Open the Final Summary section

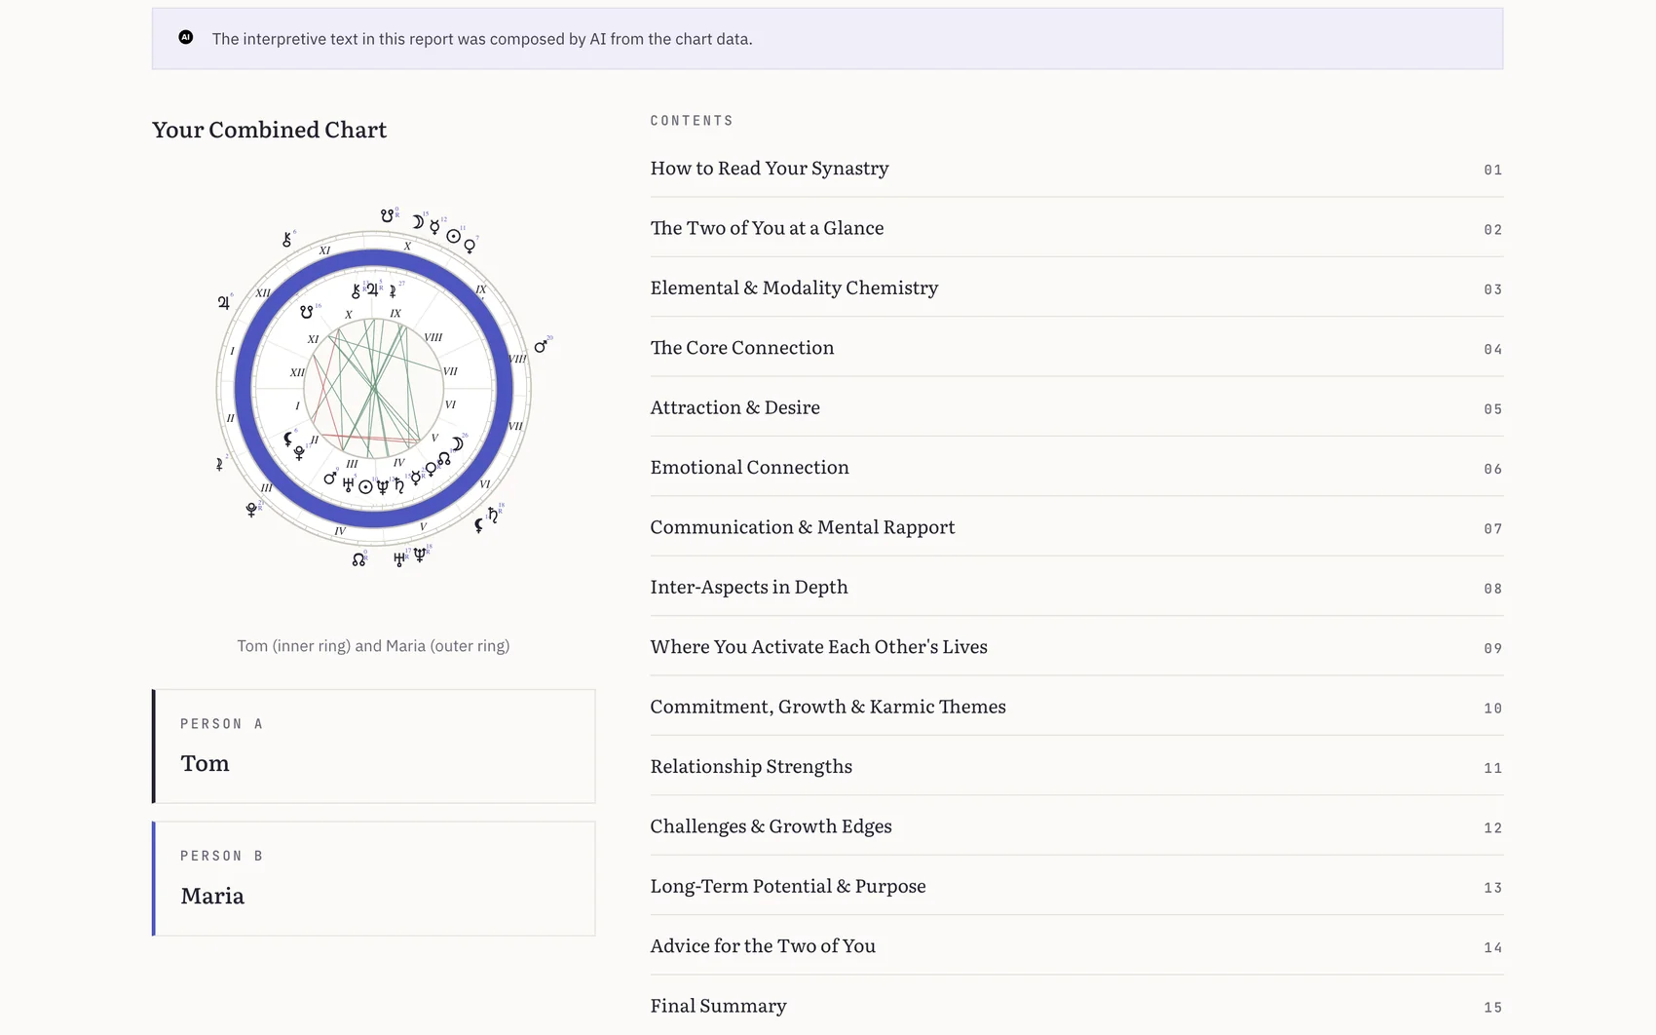click(1076, 1006)
